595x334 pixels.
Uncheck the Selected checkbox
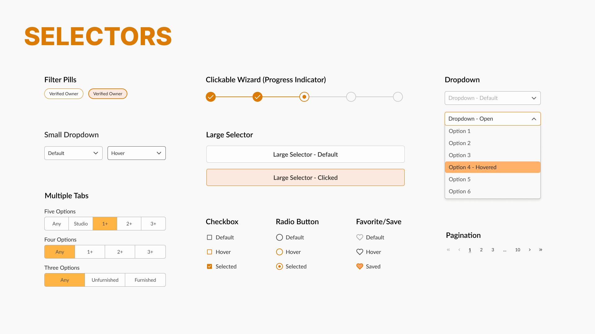point(209,266)
